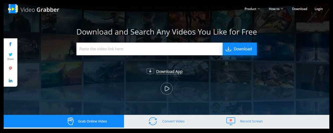Focus the Paste the video link field

tap(150, 49)
